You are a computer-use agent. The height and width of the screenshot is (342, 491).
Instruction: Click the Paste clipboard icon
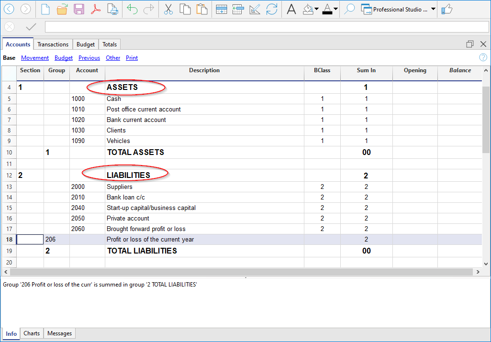(x=202, y=9)
